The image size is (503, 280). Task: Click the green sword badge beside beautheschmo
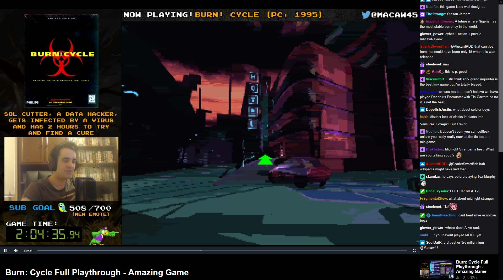tap(422, 215)
